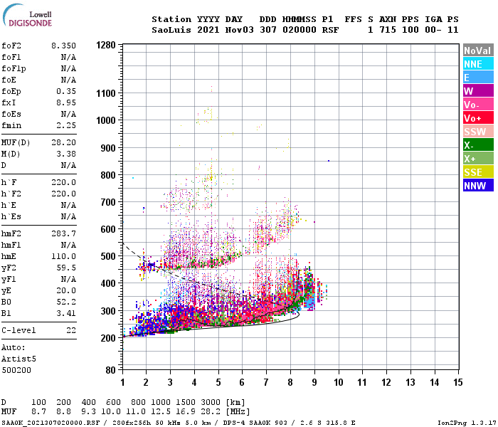The image size is (498, 427).
Task: Click the D 3000 distance entry
Action: click(211, 402)
